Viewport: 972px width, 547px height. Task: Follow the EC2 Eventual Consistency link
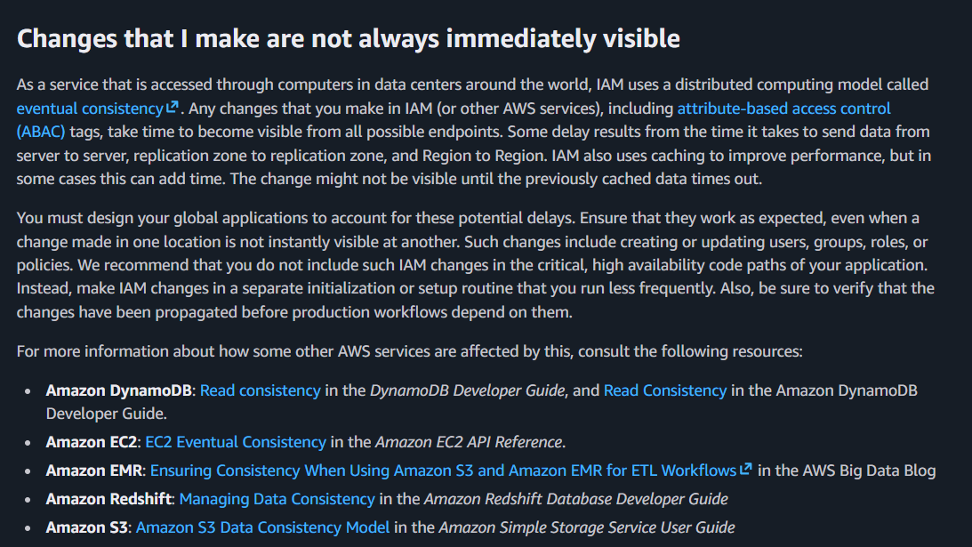[236, 442]
